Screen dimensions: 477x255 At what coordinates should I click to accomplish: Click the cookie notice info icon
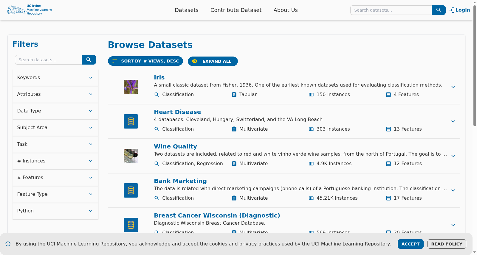coord(8,244)
